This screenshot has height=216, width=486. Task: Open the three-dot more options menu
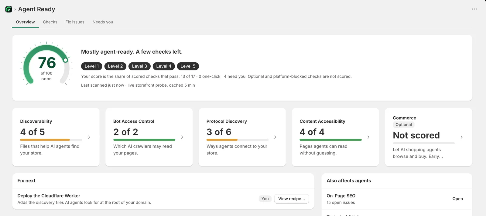[x=474, y=9]
